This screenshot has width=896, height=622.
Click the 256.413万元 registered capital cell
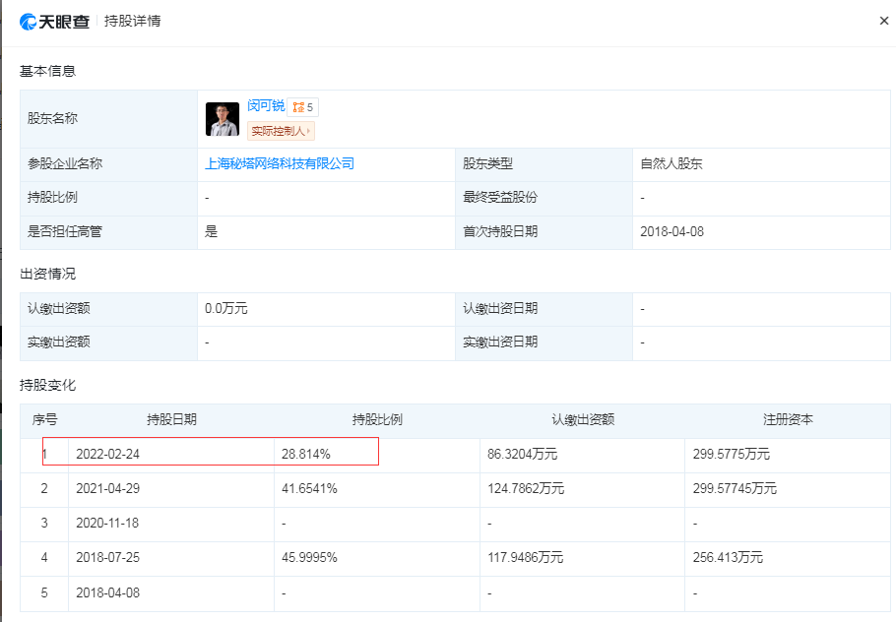(x=731, y=557)
